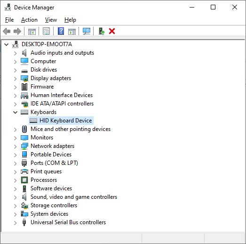Viewport: 246px width, 244px height.
Task: Select Sound, video and game controllers
Action: 74,197
